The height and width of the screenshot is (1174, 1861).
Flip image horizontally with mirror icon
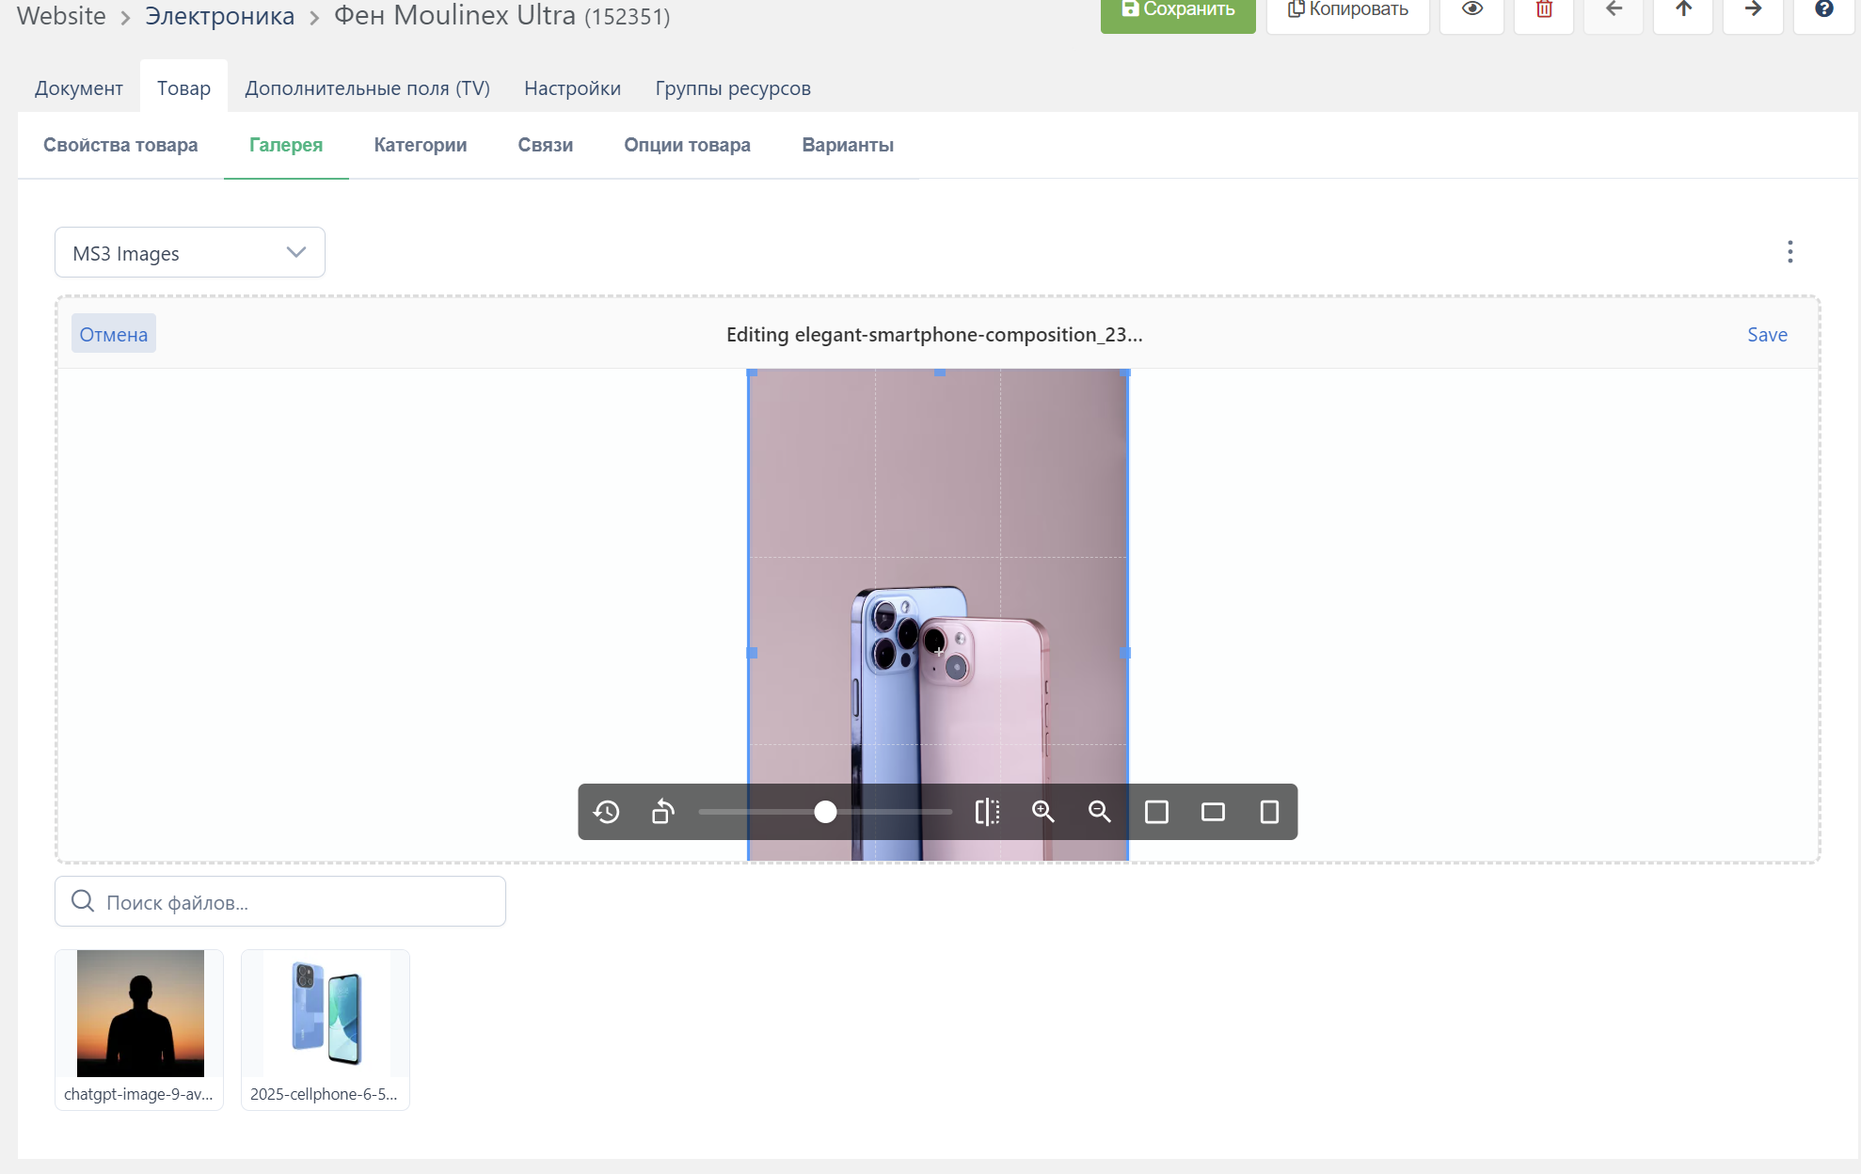point(987,812)
